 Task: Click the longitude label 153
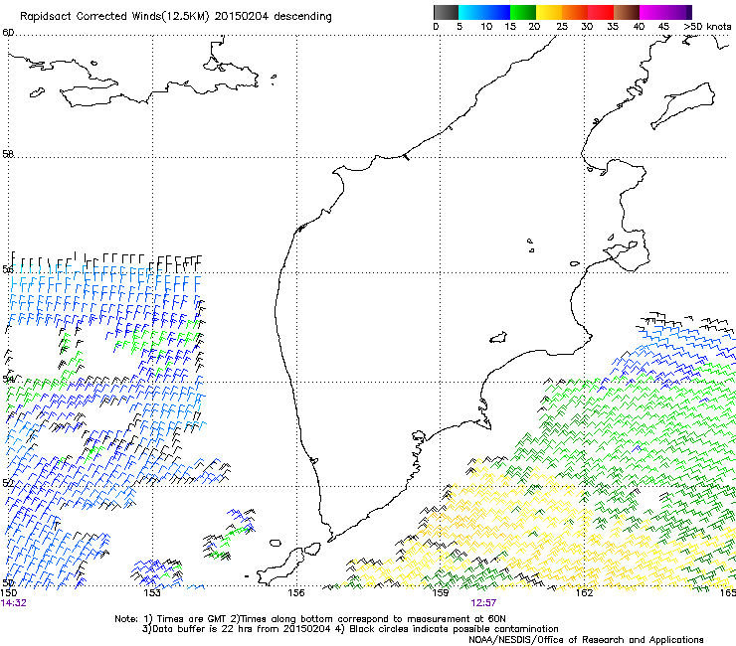[x=152, y=593]
